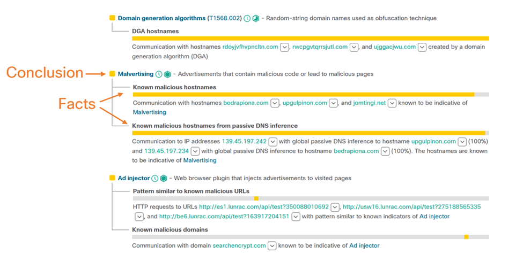Open the T1568.002 technique link
The image size is (523, 261).
(224, 18)
